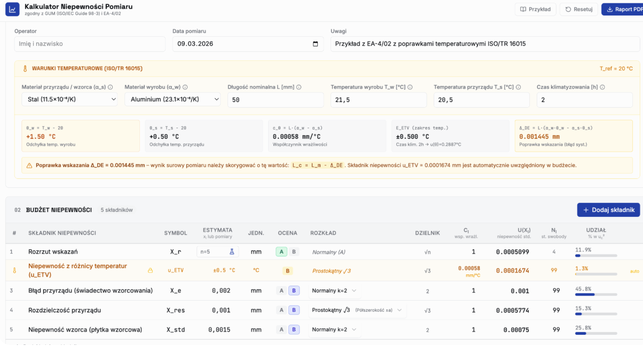Viewport: 643px width, 346px height.
Task: Expand the Materiał wyrobu Aluminium dropdown
Action: [172, 99]
